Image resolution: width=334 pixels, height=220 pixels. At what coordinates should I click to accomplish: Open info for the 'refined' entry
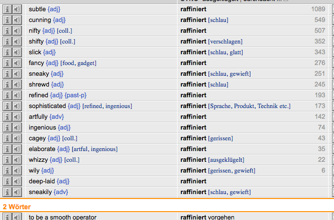[x=7, y=95]
